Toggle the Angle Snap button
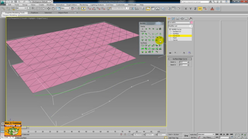 94,8
